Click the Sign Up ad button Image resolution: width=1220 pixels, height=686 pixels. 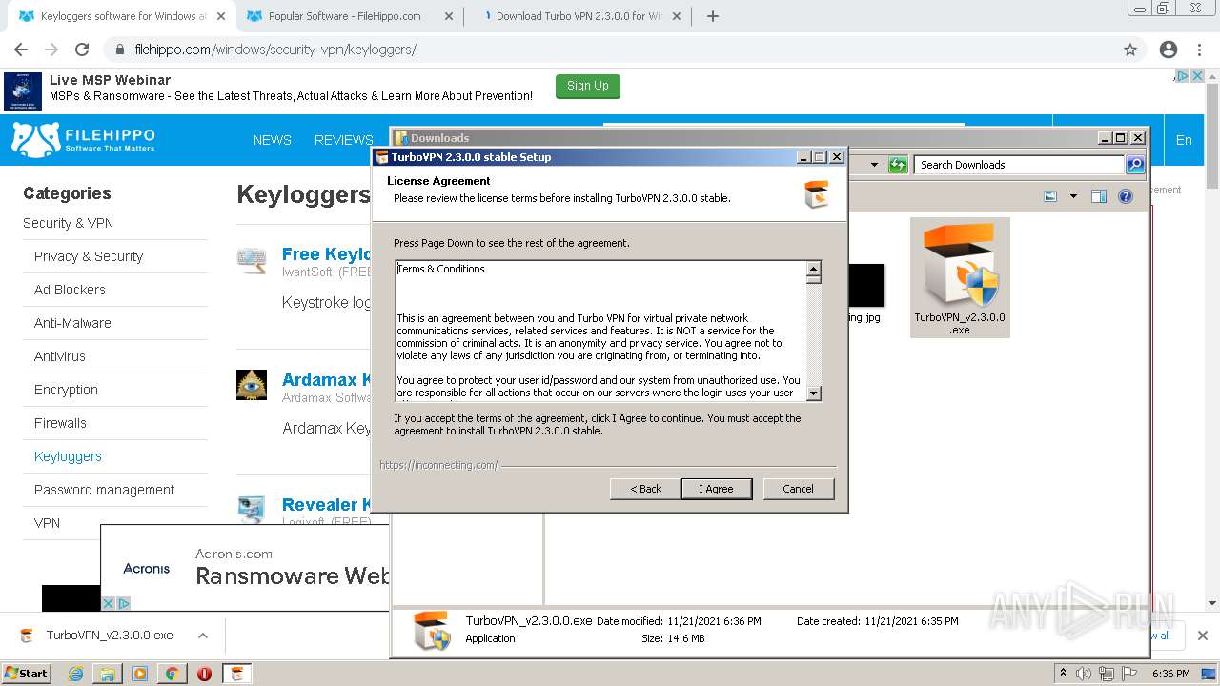588,87
